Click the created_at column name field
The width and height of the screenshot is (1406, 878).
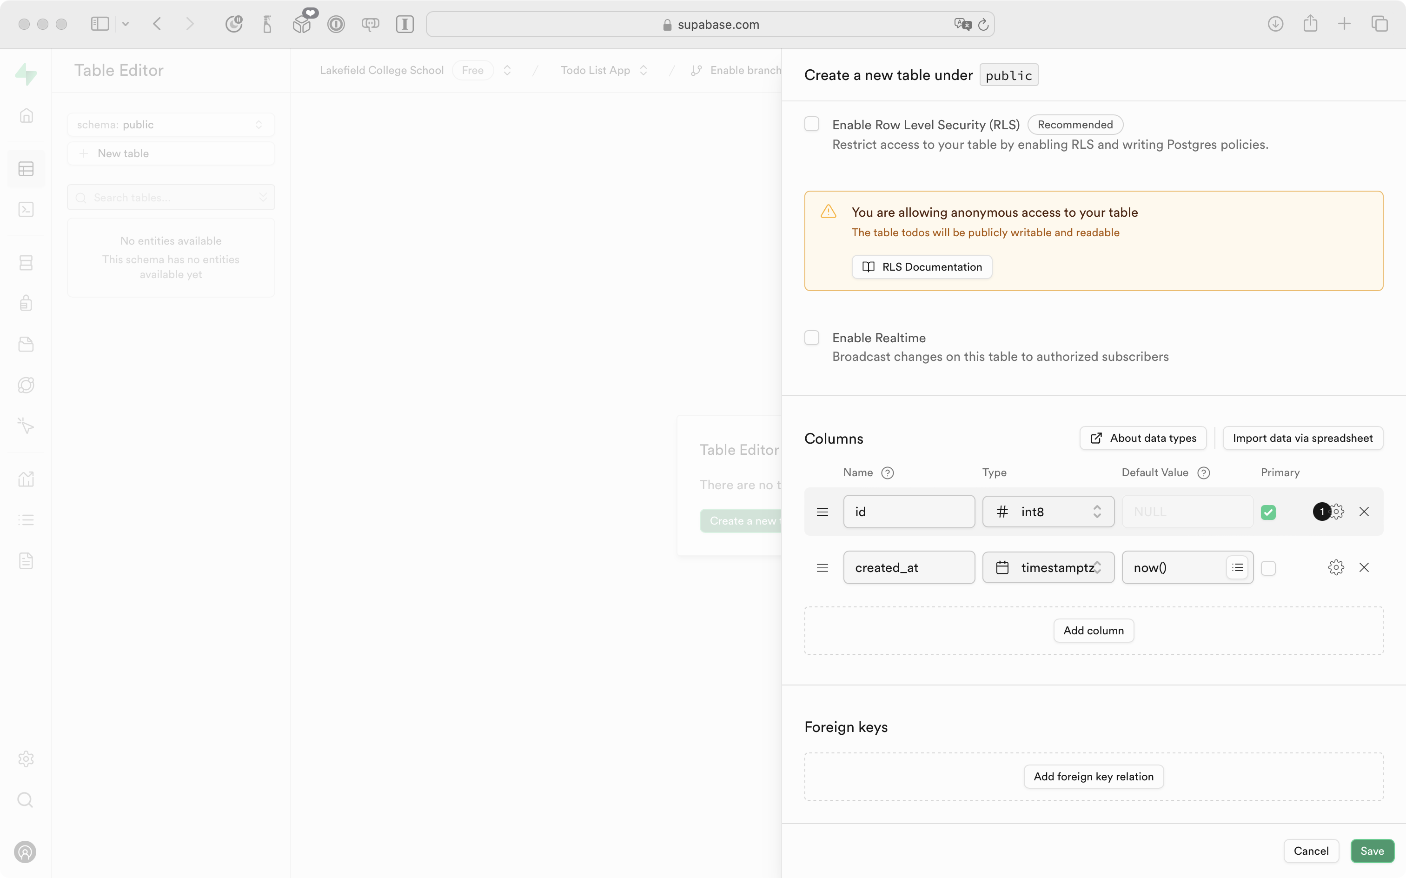(909, 567)
